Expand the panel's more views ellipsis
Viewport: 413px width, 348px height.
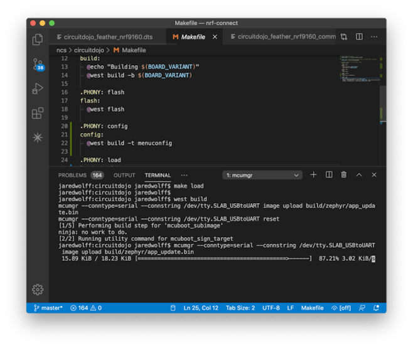coord(184,175)
